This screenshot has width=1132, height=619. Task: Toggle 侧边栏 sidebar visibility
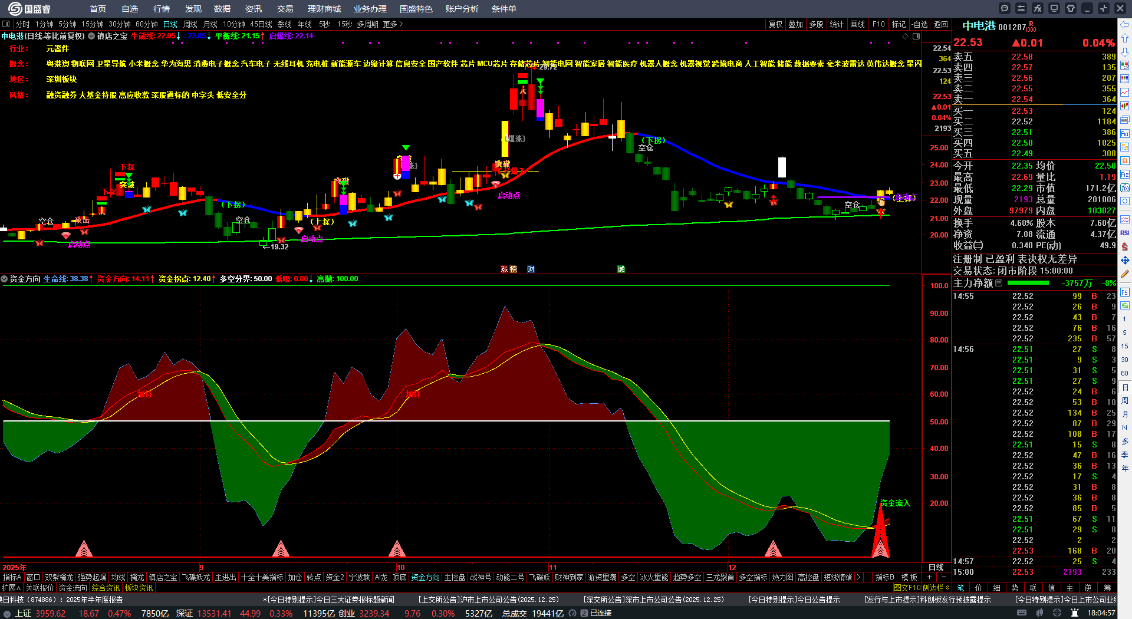point(937,588)
